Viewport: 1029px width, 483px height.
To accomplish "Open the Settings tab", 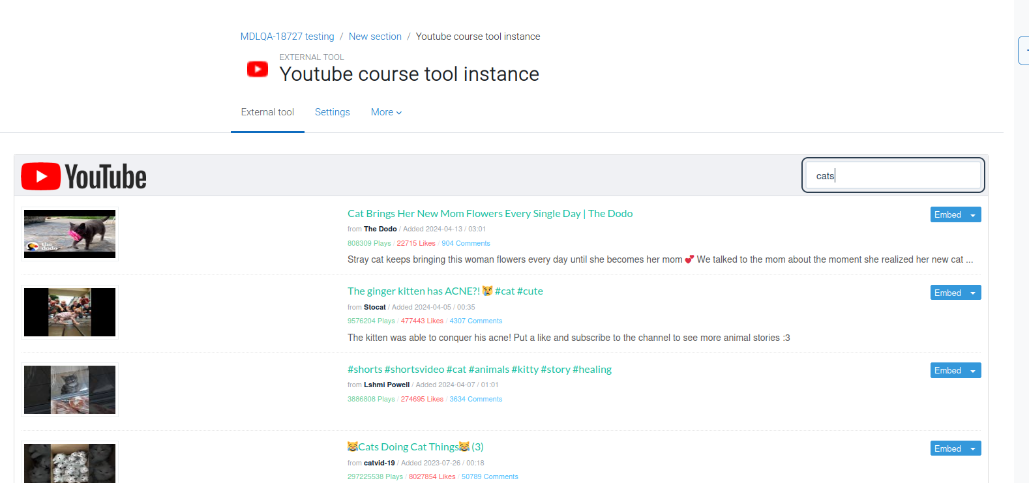I will 333,112.
